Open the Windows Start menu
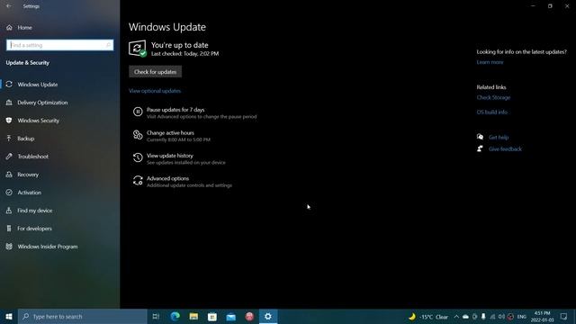Screen dimensions: 576x324 9,316
